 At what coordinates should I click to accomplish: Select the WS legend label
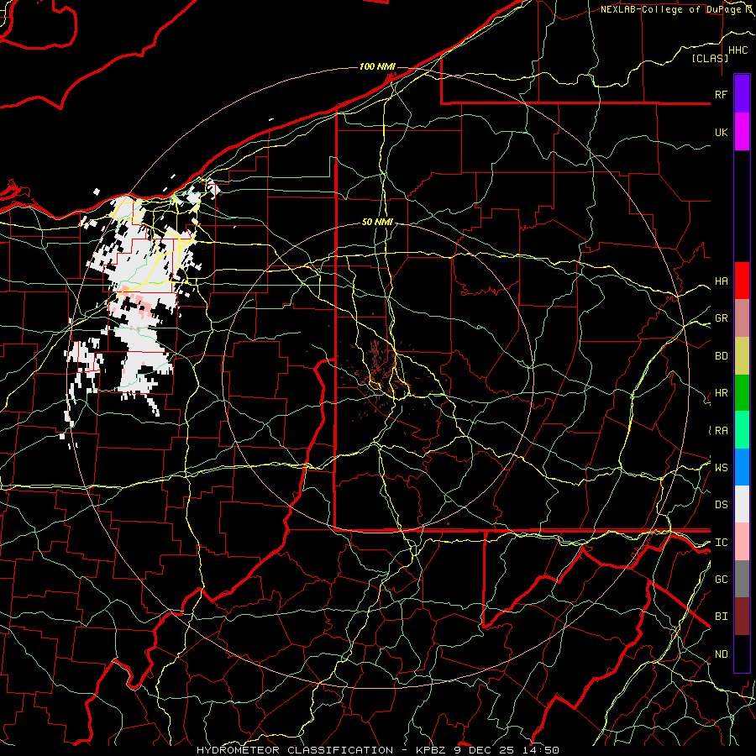coord(721,468)
